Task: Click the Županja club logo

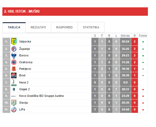Action: [14, 49]
